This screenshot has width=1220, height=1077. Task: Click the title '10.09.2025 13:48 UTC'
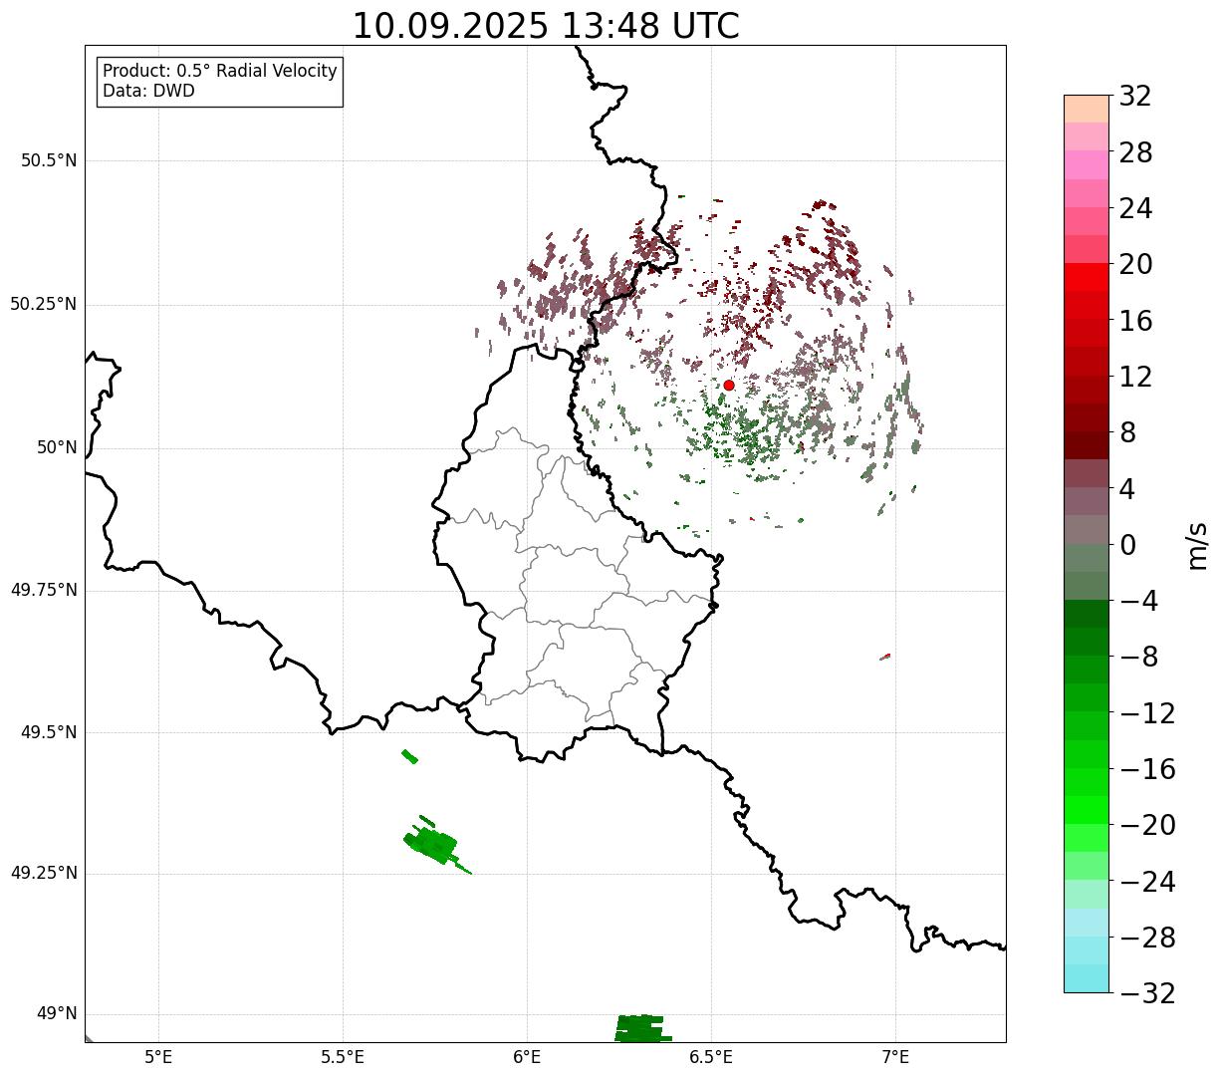(546, 26)
